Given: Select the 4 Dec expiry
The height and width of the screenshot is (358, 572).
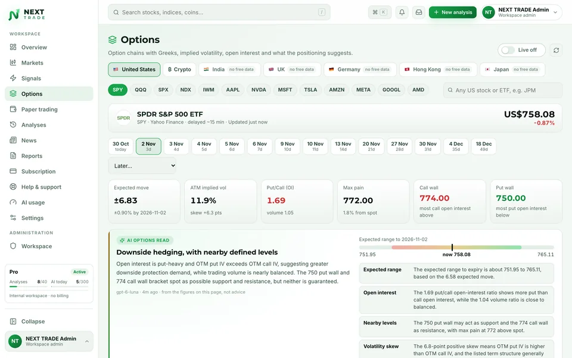Looking at the screenshot, I should point(456,146).
